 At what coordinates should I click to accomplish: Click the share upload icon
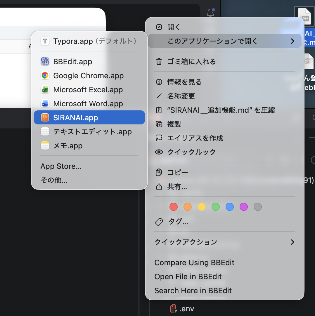coord(159,186)
